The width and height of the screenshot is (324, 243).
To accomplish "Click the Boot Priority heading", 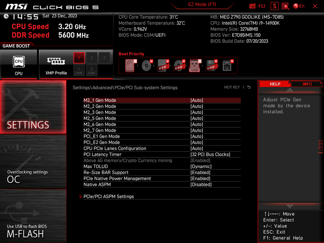I will click(131, 54).
